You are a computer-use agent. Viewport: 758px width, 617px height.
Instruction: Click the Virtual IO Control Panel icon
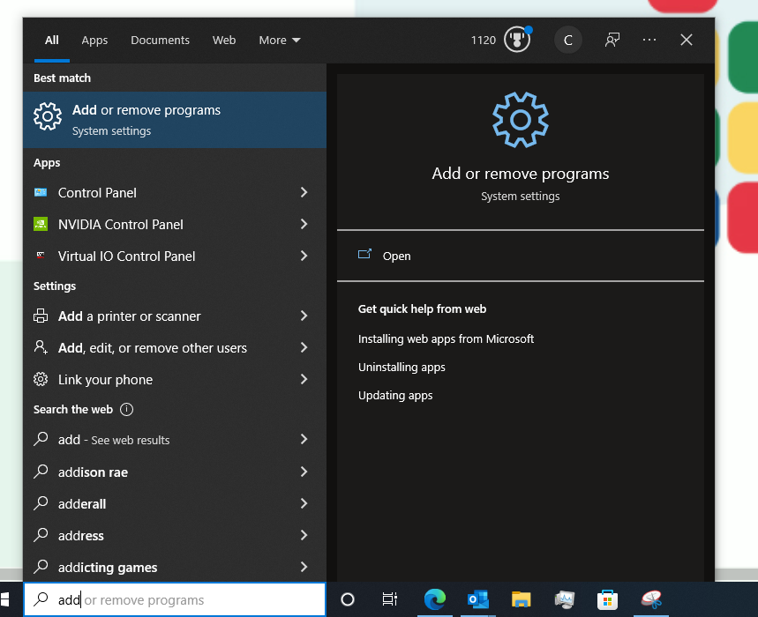coord(41,256)
